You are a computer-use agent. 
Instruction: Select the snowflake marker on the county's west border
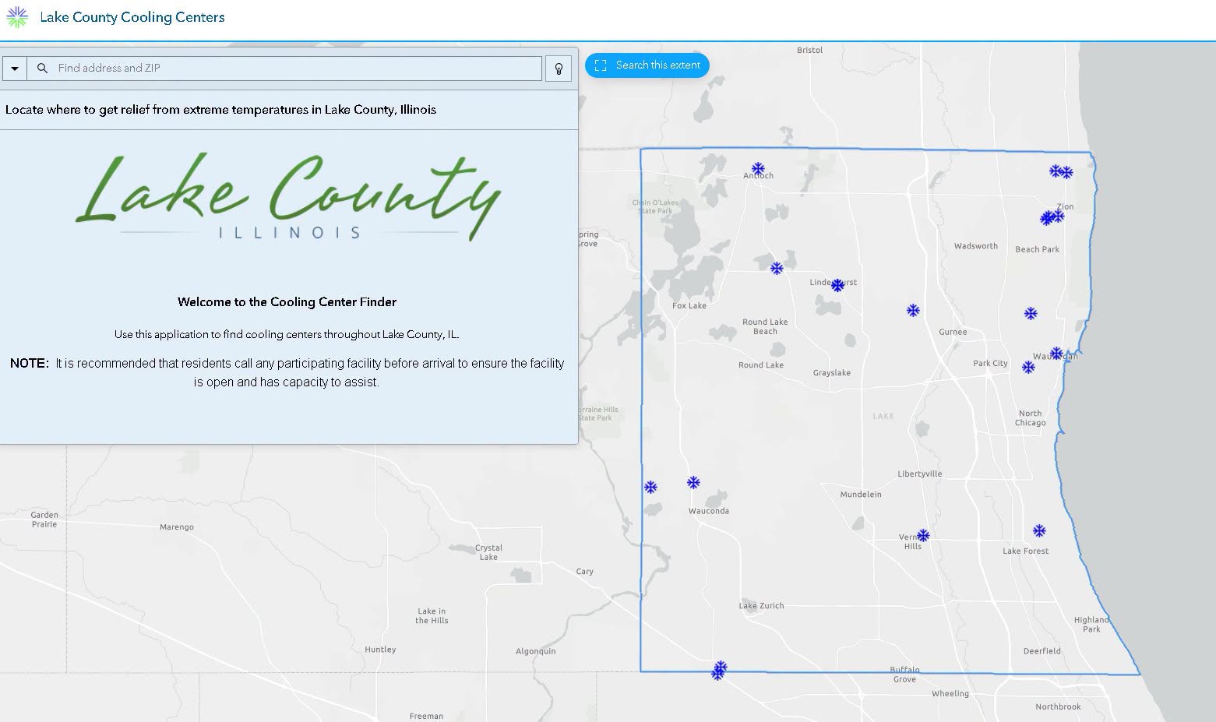pos(650,488)
